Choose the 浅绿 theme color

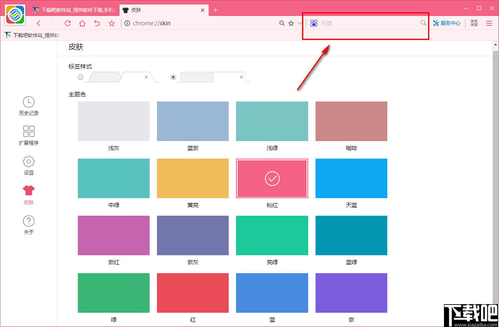(272, 121)
